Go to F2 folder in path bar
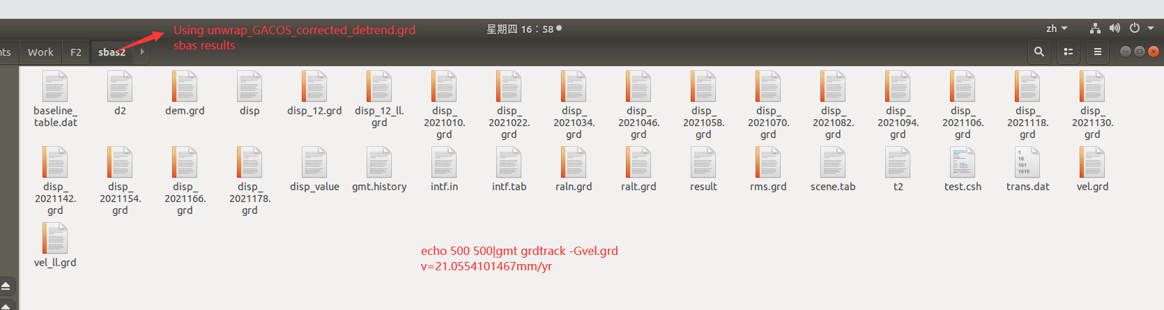Image resolution: width=1164 pixels, height=310 pixels. [x=76, y=52]
